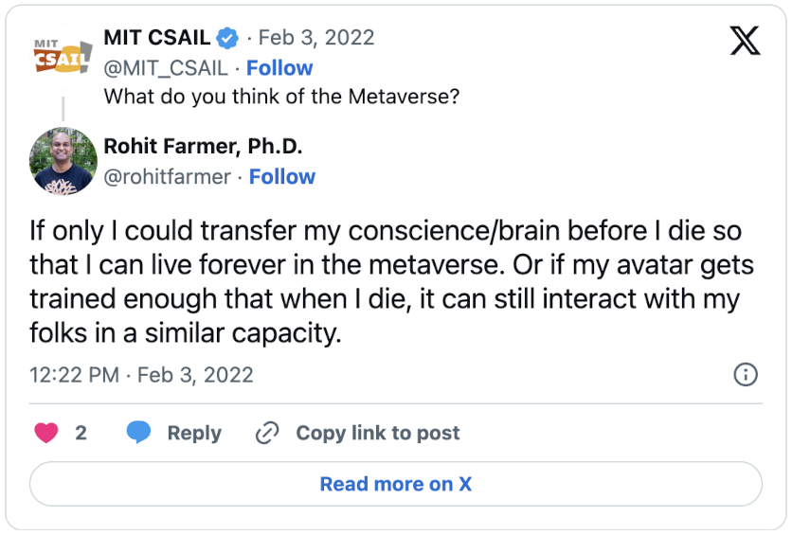Open the MIT CSAIL display name
Screen dimensions: 792x535
[157, 38]
